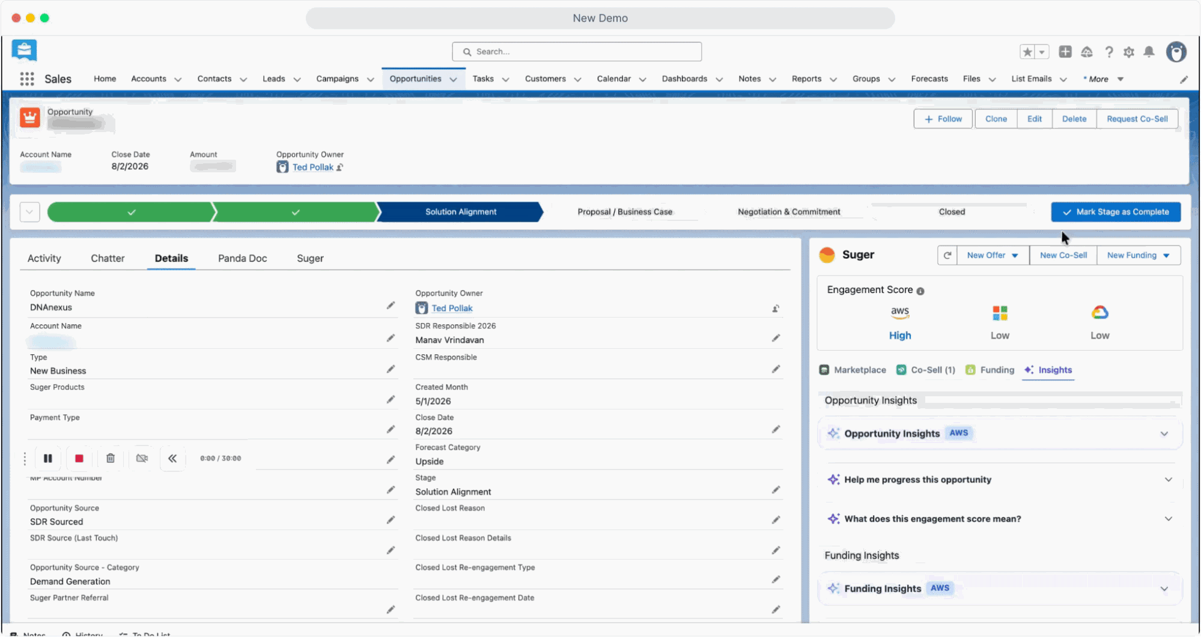Open the Salesforce Help question mark
1201x637 pixels.
(1109, 52)
